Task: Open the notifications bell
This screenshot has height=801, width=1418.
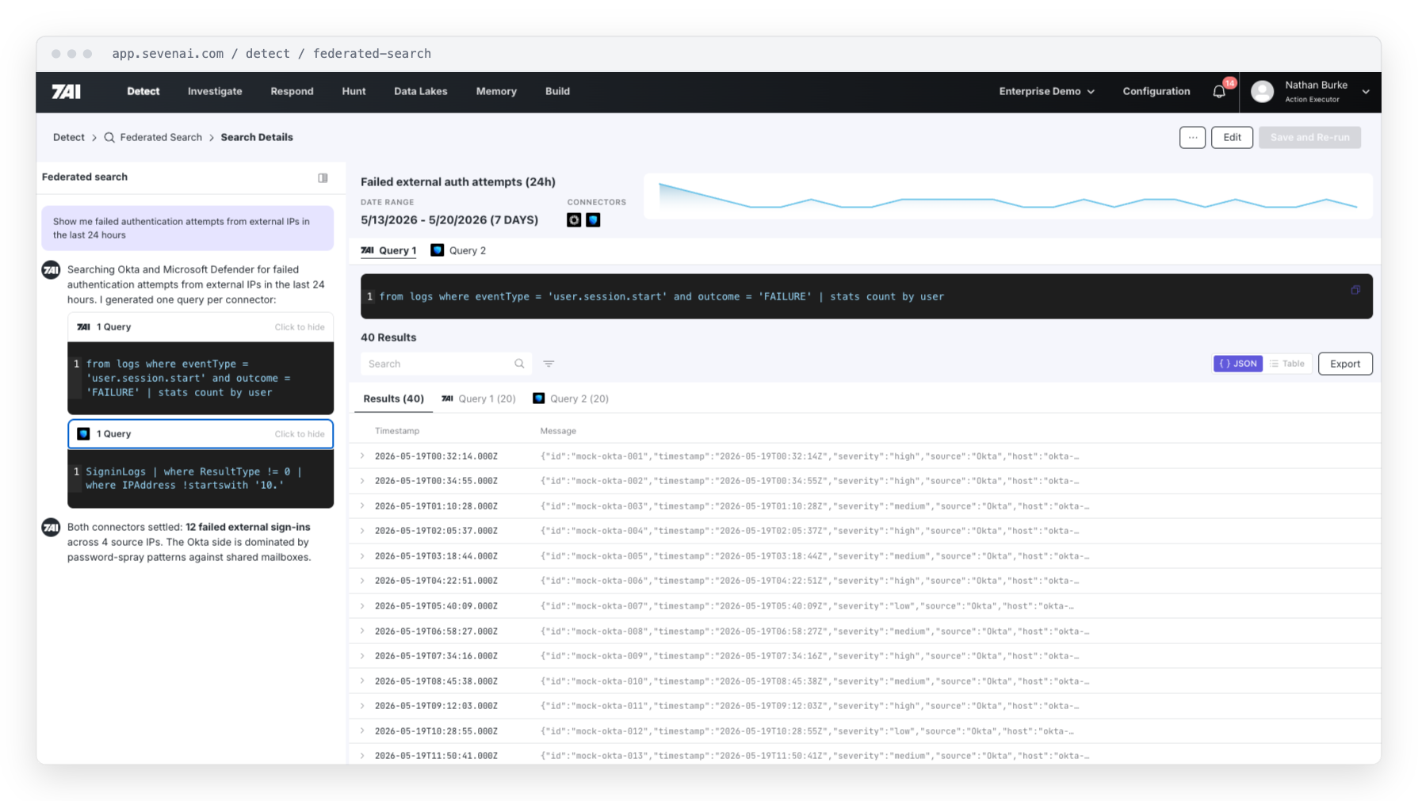Action: pyautogui.click(x=1219, y=92)
